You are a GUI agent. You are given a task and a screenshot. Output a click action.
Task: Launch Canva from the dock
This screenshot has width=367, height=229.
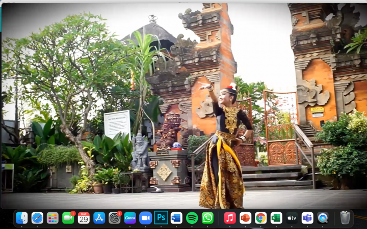(x=130, y=218)
